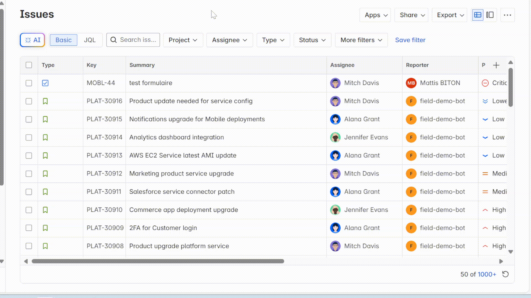Click the Save filter link
This screenshot has height=298, width=531.
click(x=410, y=40)
